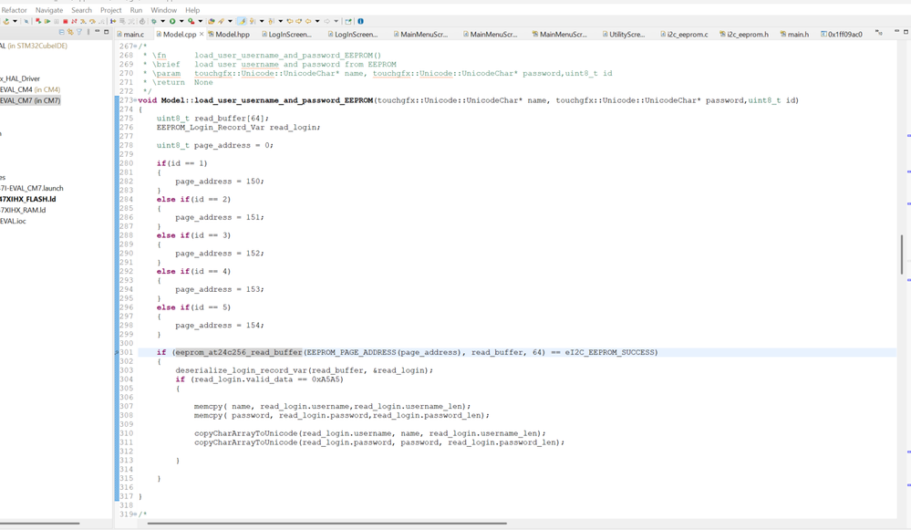911x530 pixels.
Task: Collapse the function at line 273
Action: (135, 100)
